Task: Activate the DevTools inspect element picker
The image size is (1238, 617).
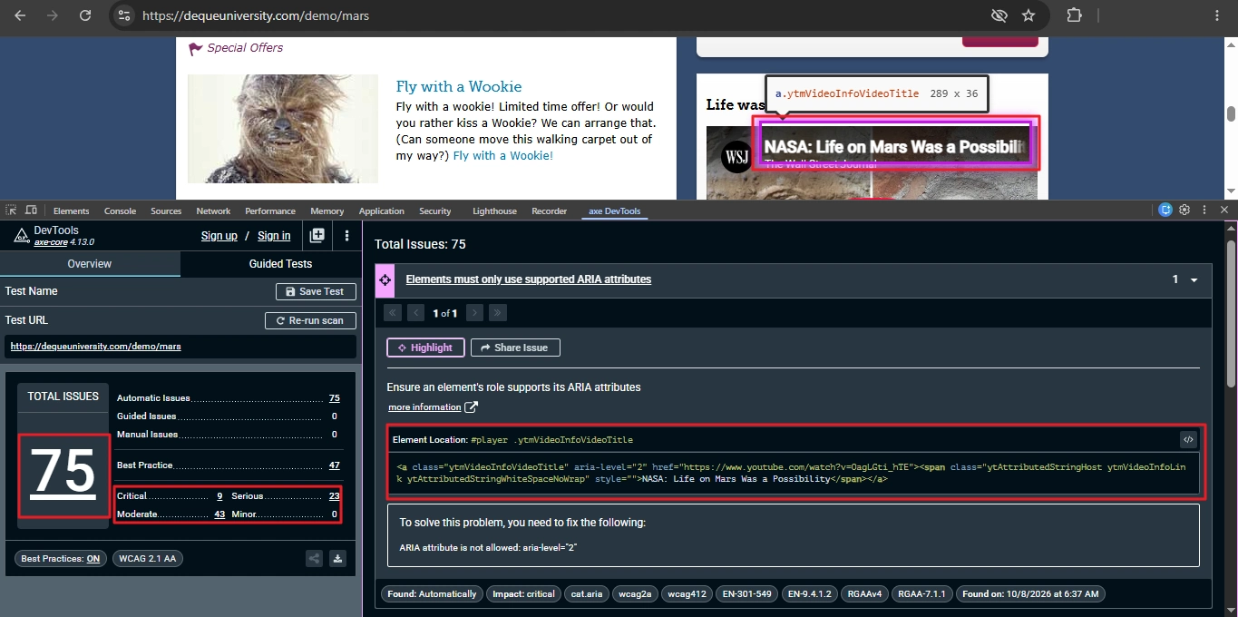Action: tap(12, 211)
